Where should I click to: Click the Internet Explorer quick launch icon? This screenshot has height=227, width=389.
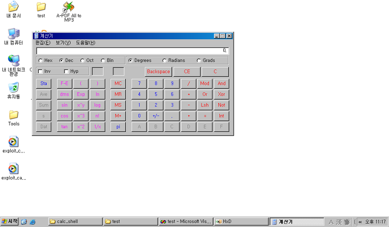32,222
